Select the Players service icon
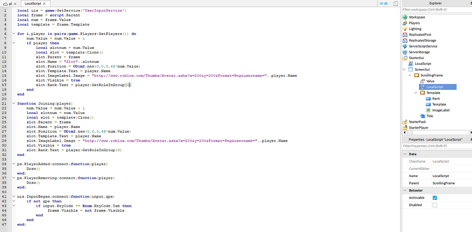Screen dimensions: 472x232 (x=405, y=23)
